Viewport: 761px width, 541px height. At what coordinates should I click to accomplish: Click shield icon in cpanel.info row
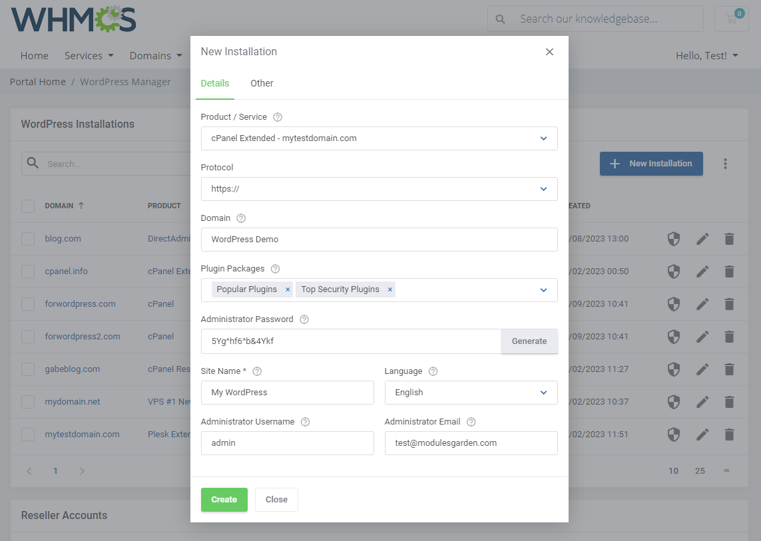(674, 271)
